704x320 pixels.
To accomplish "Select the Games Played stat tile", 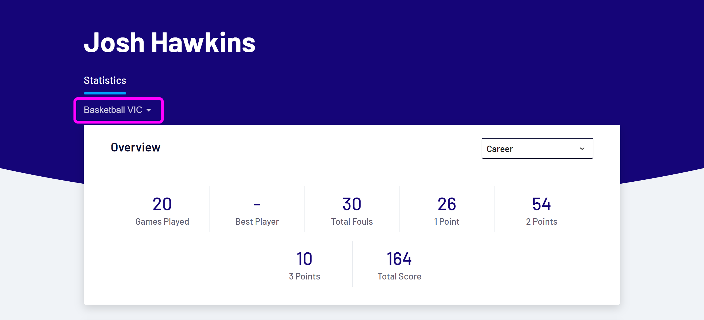I will click(162, 210).
